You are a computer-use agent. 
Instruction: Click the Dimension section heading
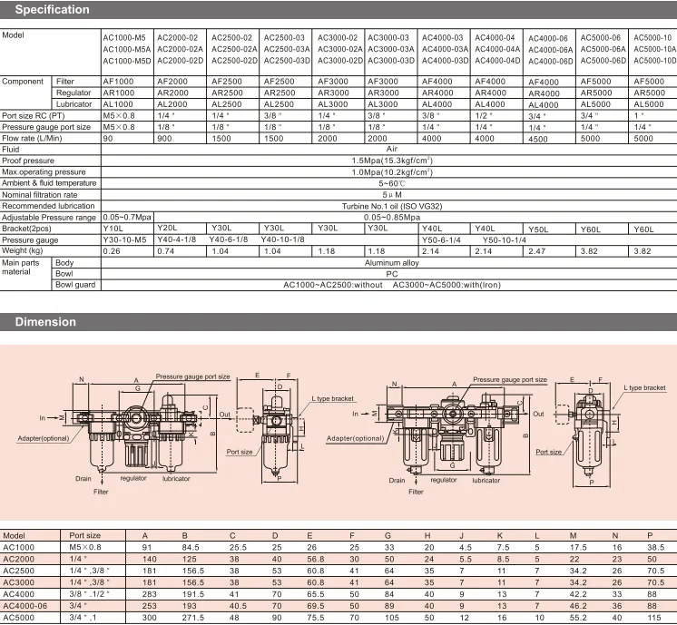[x=45, y=322]
